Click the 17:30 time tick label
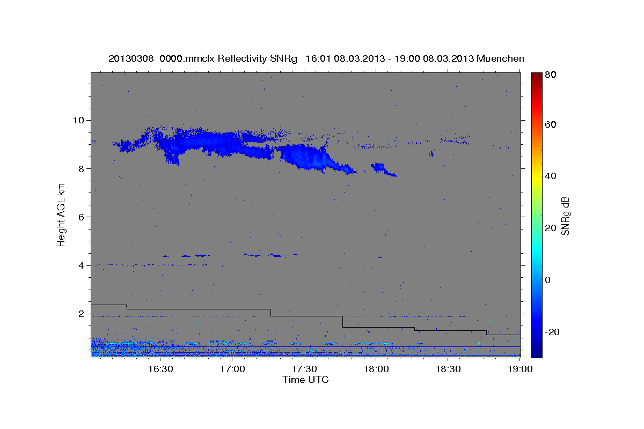The image size is (644, 429). (x=304, y=369)
